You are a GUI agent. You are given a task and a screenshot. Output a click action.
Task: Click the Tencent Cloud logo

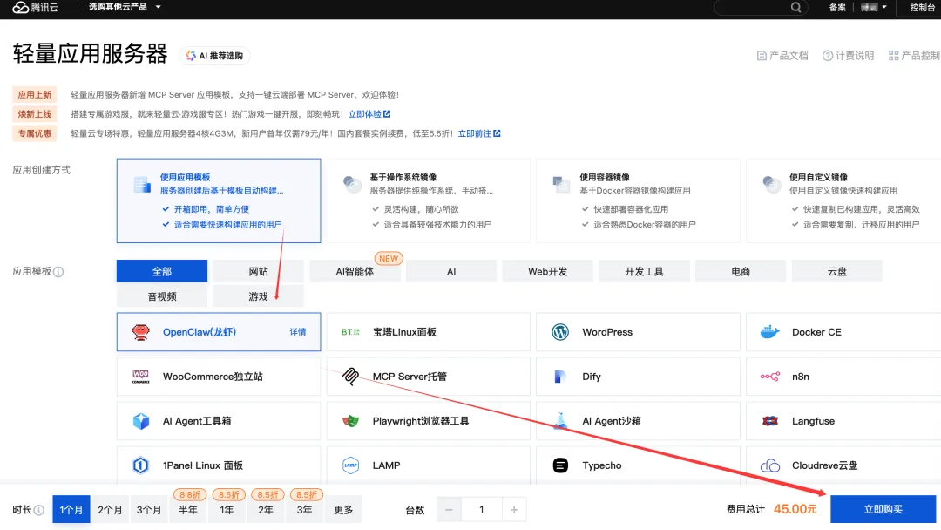[35, 7]
